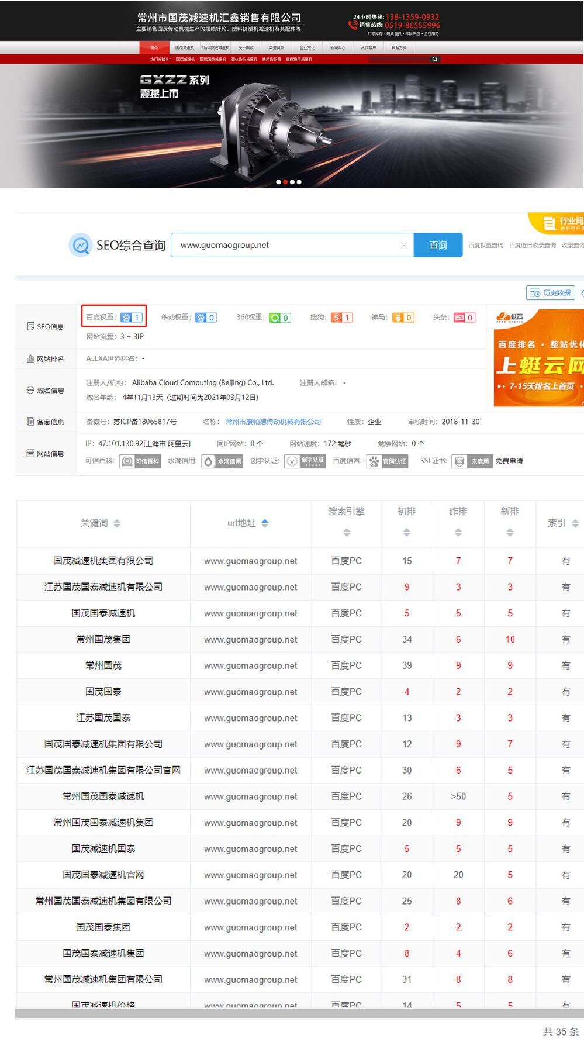
Task: Click keyword cell 江苏国茂国泰
Action: [103, 718]
